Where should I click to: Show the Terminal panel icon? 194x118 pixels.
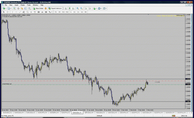pyautogui.click(x=26, y=8)
